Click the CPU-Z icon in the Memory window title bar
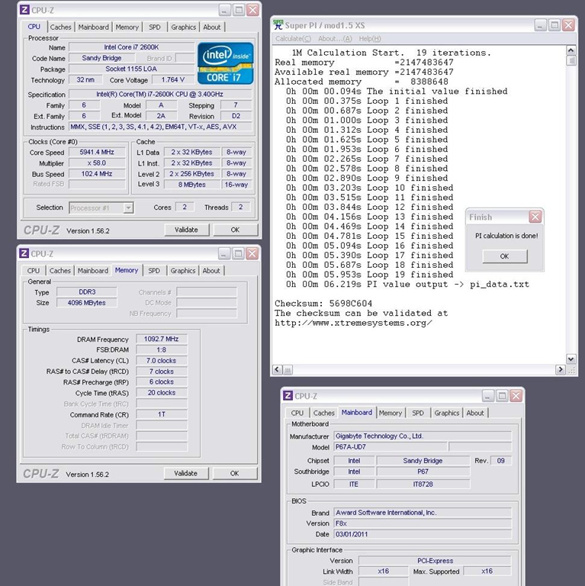The height and width of the screenshot is (586, 585). (24, 253)
